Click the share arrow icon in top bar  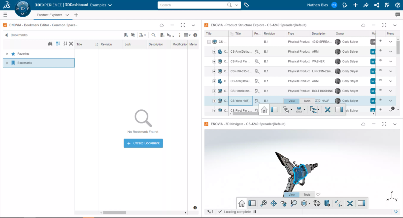[366, 5]
